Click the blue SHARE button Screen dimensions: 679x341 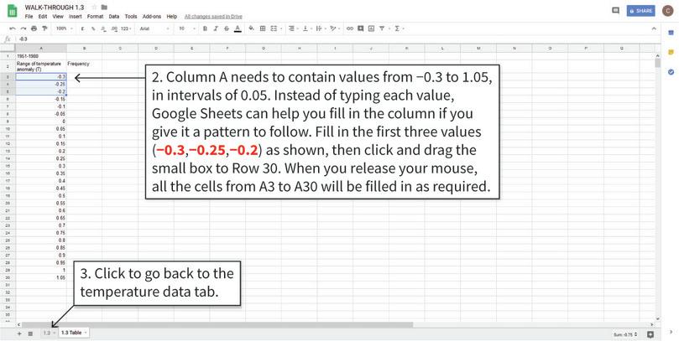[x=640, y=11]
